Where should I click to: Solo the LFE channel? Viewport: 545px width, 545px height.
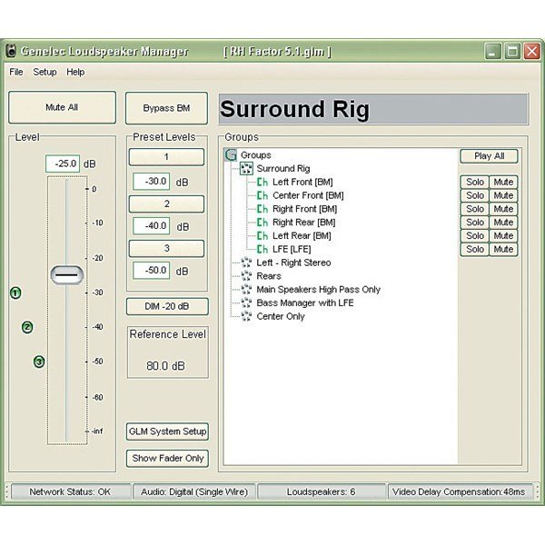point(475,249)
